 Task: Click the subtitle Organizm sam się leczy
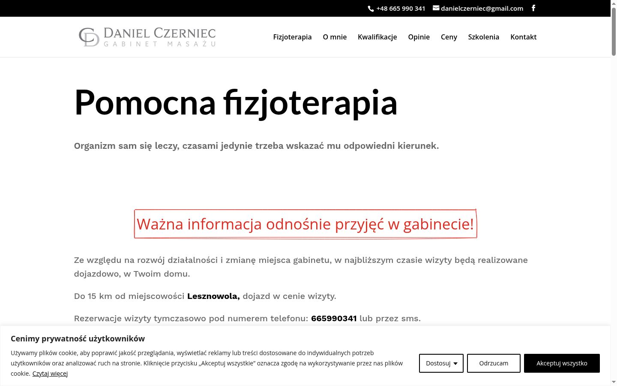pos(256,146)
